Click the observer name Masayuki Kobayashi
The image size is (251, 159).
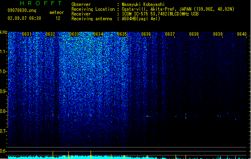[143, 4]
